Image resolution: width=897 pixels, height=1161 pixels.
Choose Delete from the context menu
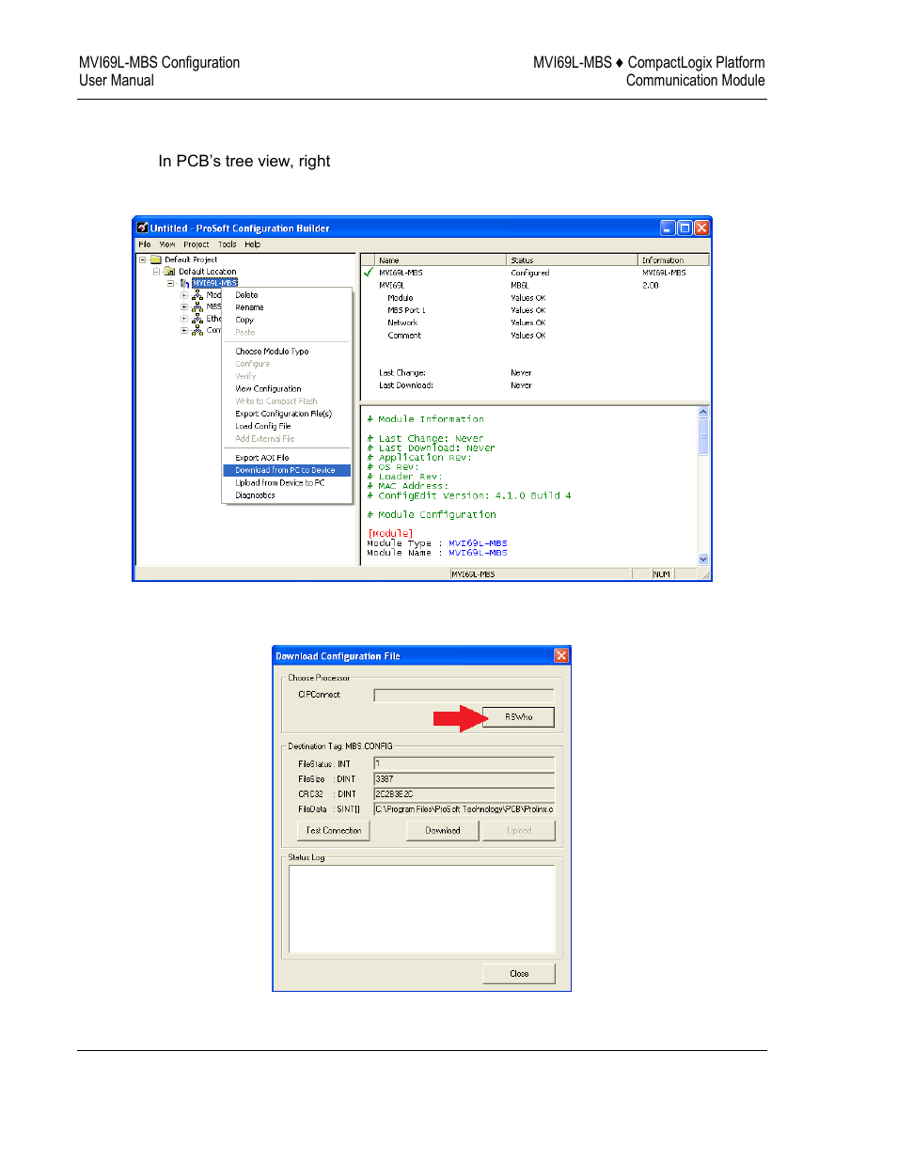(x=286, y=295)
